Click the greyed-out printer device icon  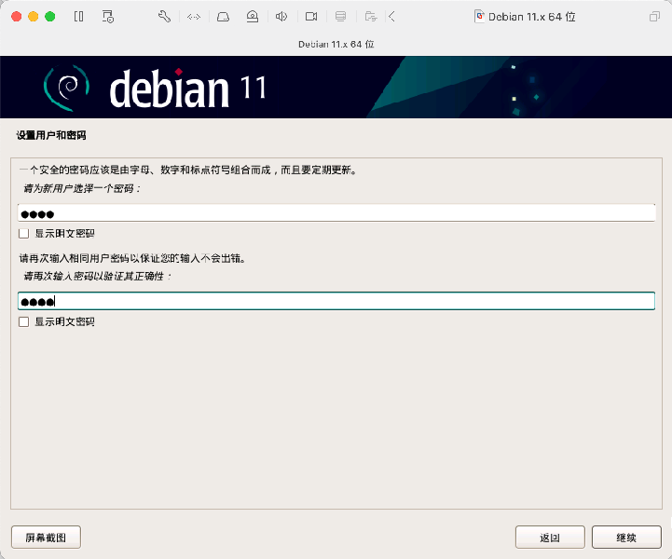click(341, 17)
